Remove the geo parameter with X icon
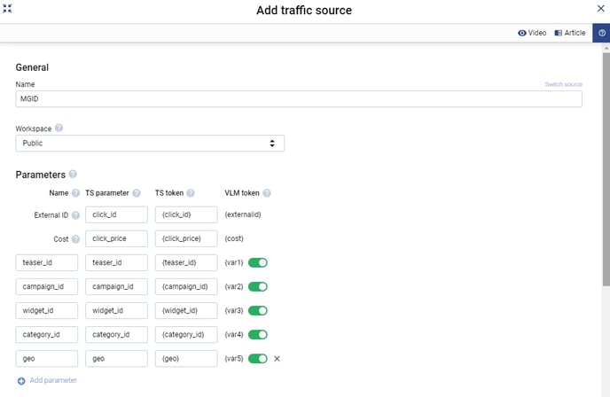 point(277,359)
